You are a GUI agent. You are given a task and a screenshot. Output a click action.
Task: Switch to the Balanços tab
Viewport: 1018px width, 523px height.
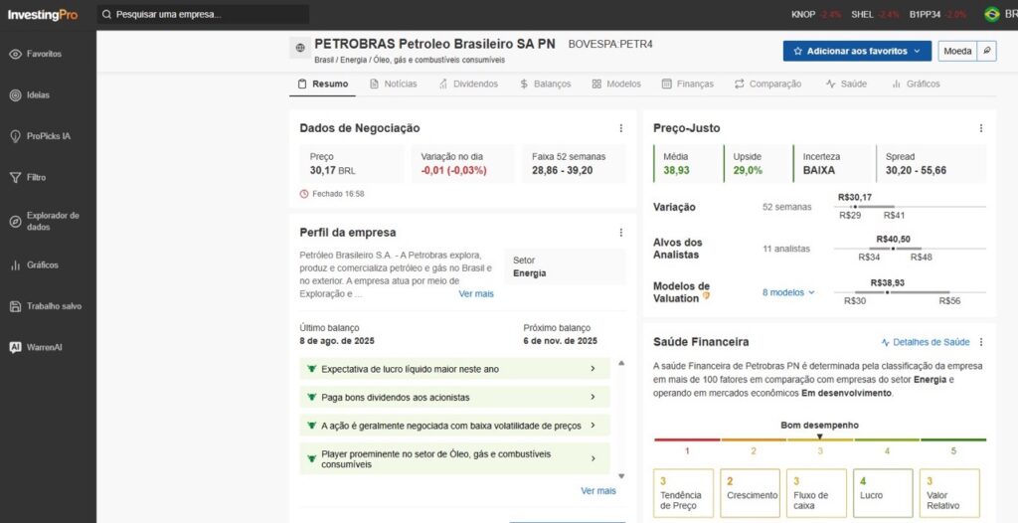pos(546,84)
